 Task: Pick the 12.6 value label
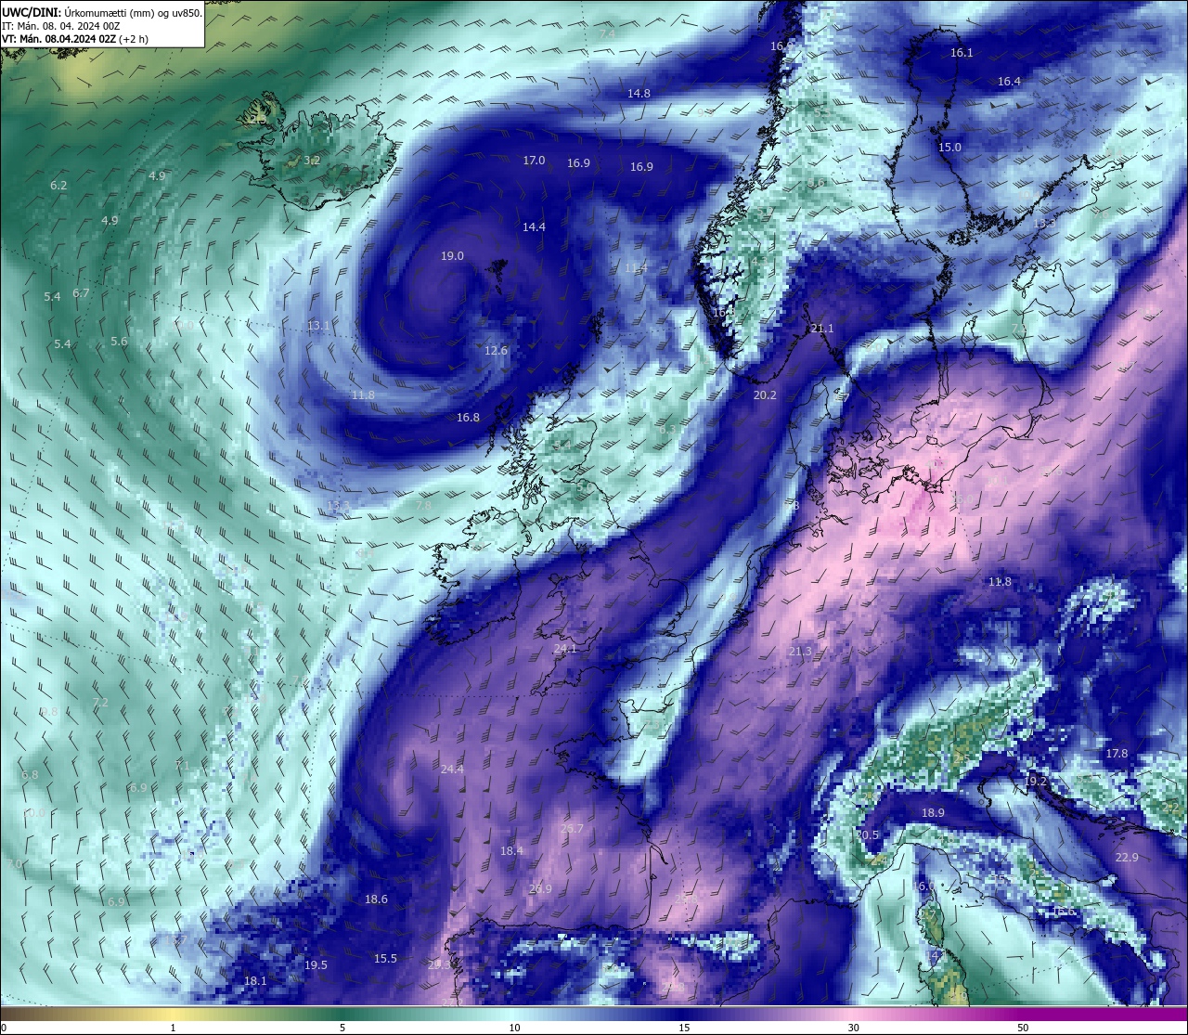(497, 351)
